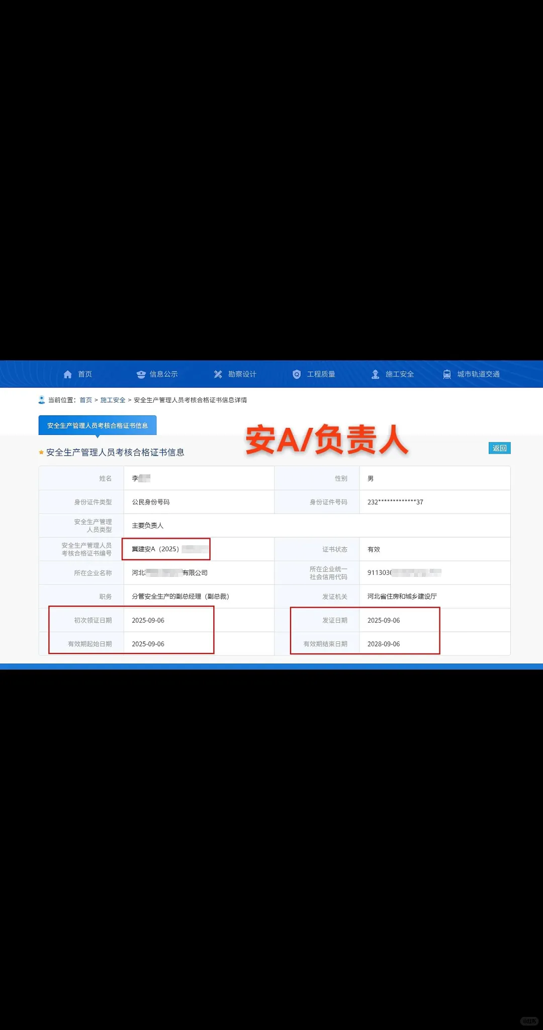Click the 城市轨道交通 train icon
This screenshot has width=543, height=1030.
(x=447, y=375)
